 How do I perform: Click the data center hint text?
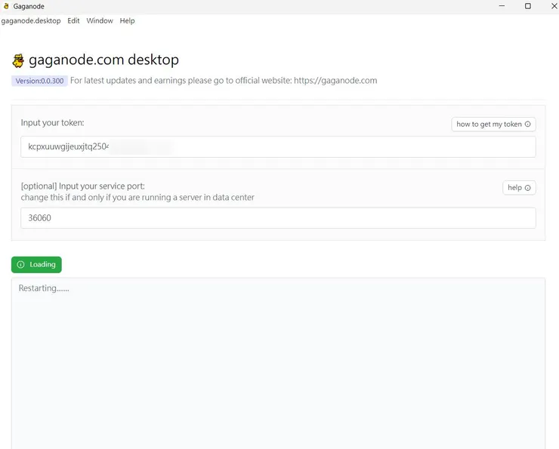(x=137, y=198)
